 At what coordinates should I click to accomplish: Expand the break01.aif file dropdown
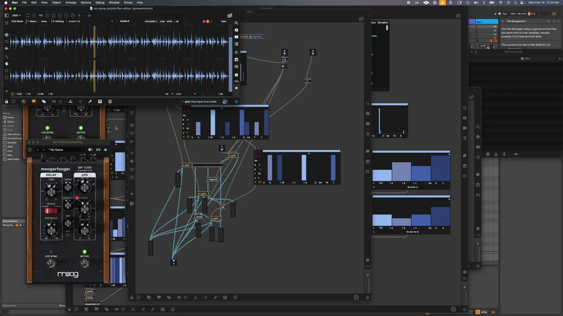pos(91,21)
